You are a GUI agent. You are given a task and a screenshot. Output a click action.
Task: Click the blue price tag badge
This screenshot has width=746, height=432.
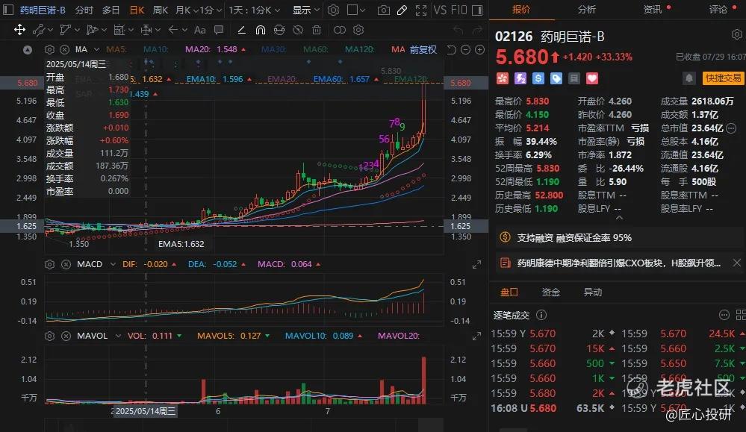tap(556, 78)
